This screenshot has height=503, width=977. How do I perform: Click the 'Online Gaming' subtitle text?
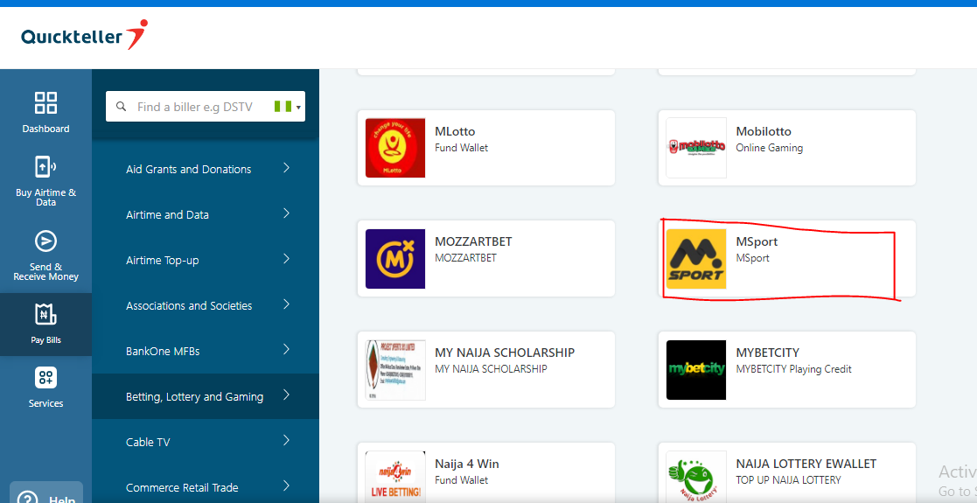pyautogui.click(x=770, y=148)
